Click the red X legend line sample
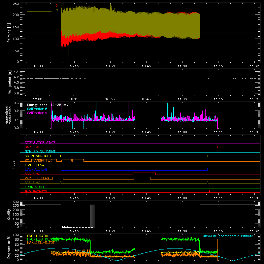Image resolution: width=264 pixels, height=264 pixels. tap(39, 7)
